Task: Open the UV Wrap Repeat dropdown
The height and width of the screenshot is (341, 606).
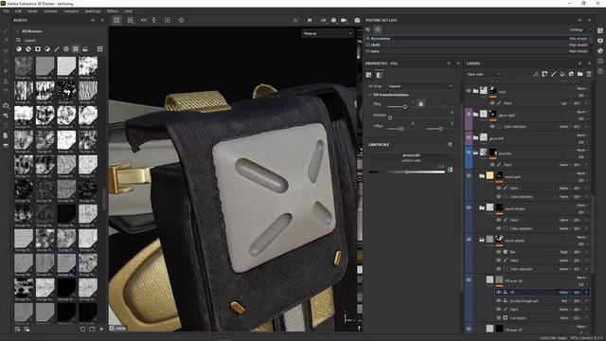Action: pyautogui.click(x=420, y=86)
